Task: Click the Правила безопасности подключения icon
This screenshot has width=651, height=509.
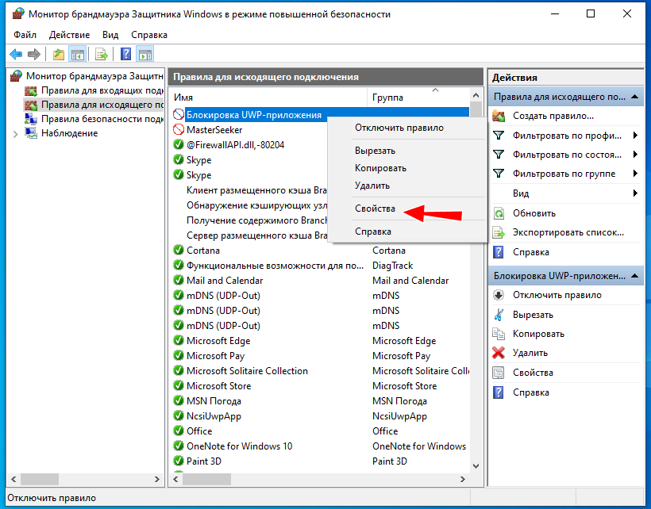Action: (31, 119)
